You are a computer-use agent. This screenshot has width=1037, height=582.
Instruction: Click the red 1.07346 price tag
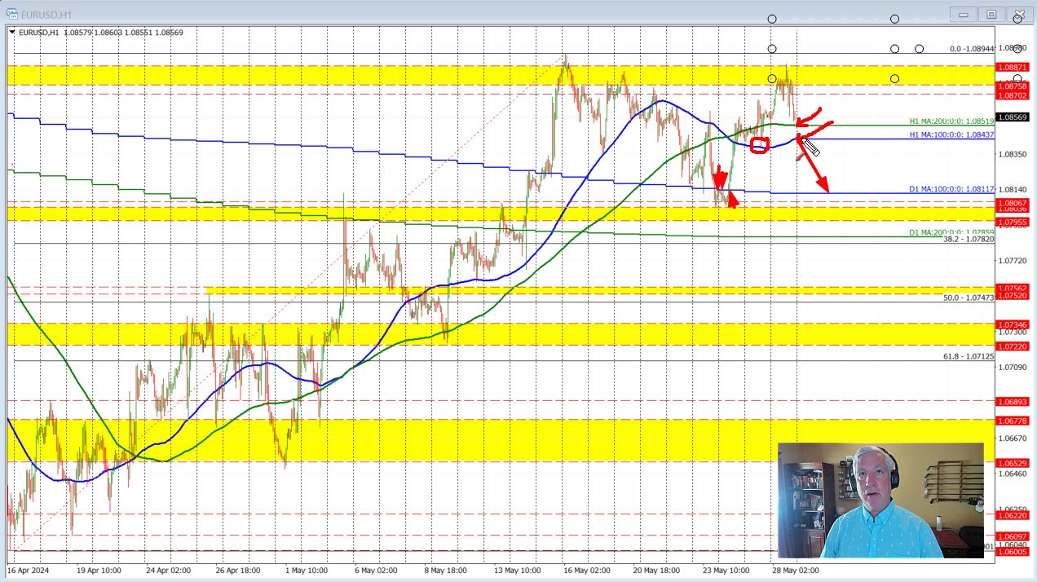(1013, 324)
